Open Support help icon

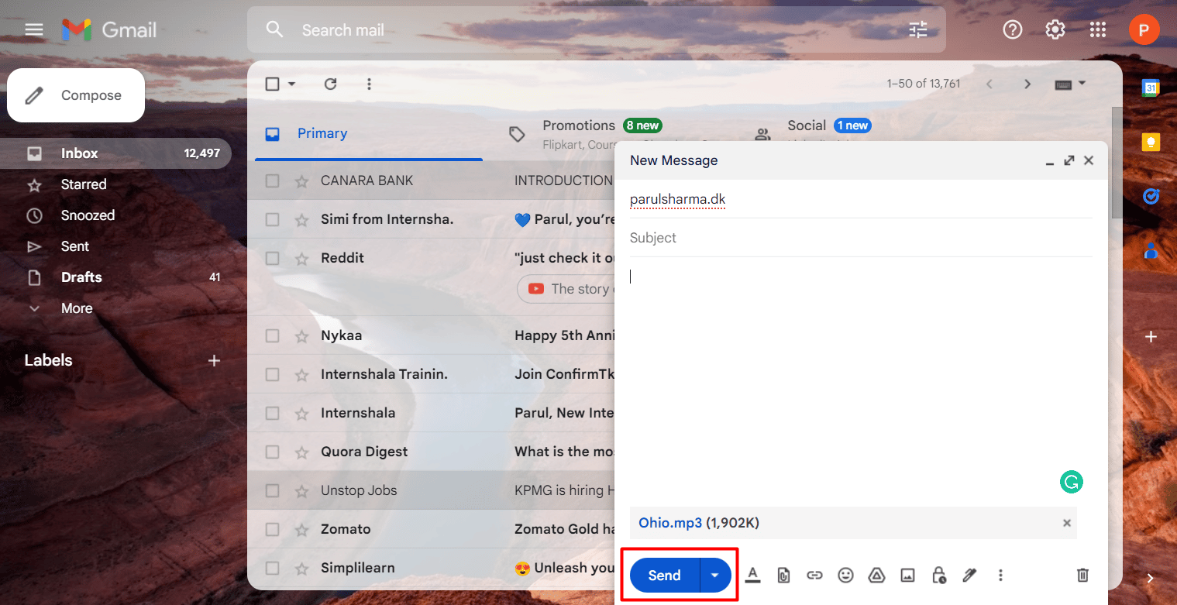1013,29
